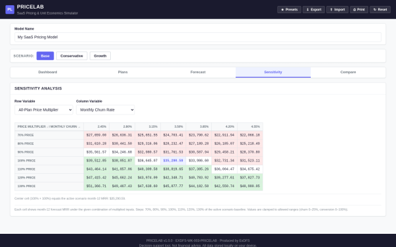Click the Import button
The image size is (396, 247).
point(337,10)
